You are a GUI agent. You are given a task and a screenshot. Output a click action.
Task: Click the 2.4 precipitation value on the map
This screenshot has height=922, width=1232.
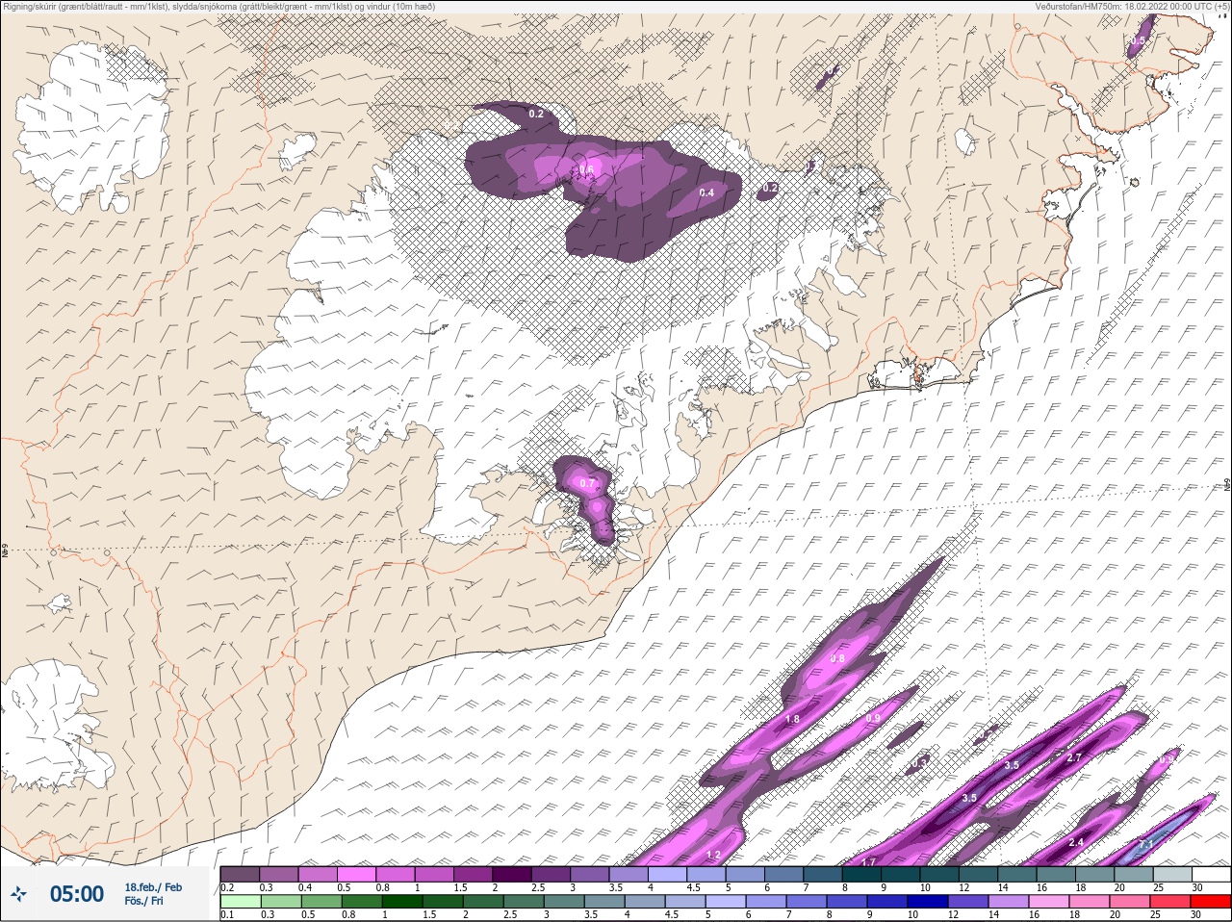(1076, 843)
